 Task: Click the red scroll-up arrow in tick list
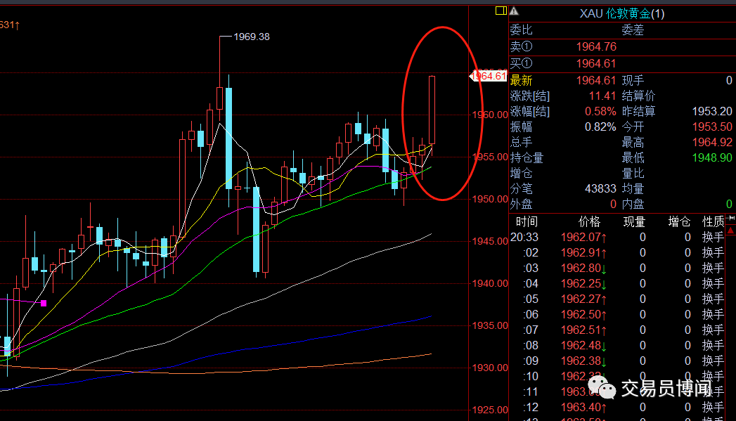click(x=731, y=230)
